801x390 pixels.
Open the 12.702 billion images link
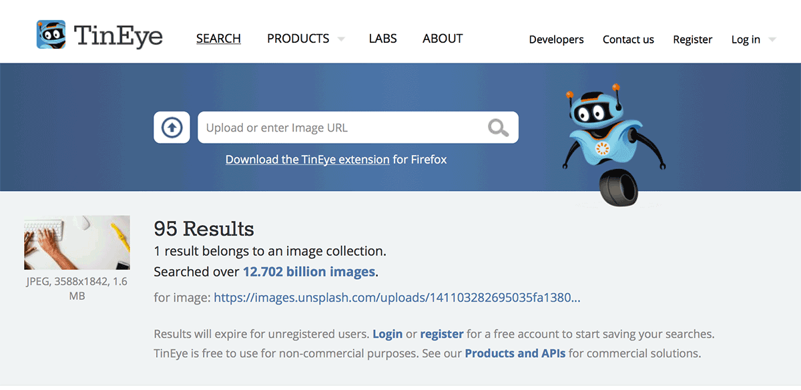[x=308, y=272]
